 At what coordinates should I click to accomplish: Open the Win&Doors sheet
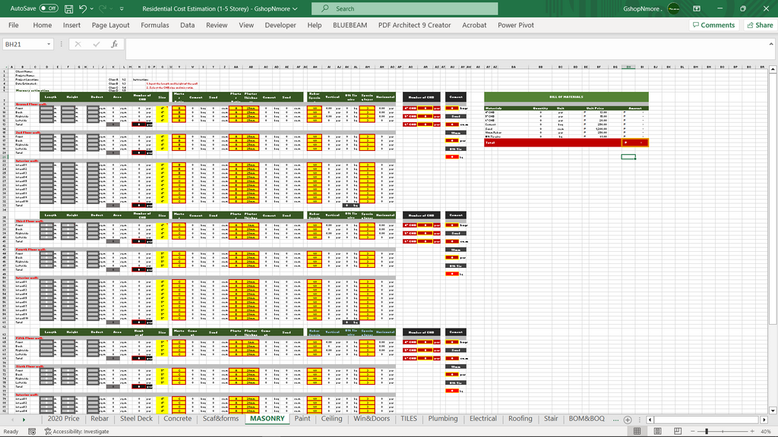(372, 419)
